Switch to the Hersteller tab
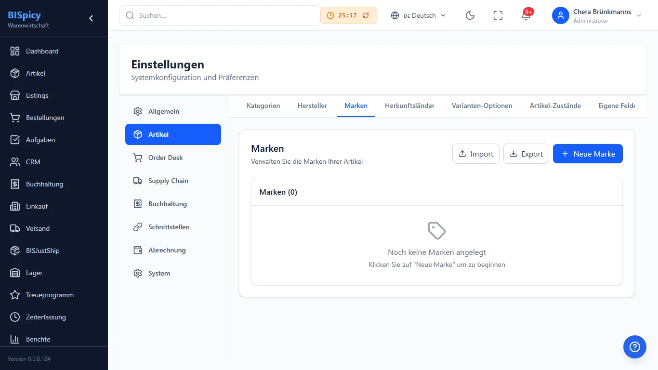The image size is (658, 370). pyautogui.click(x=312, y=106)
